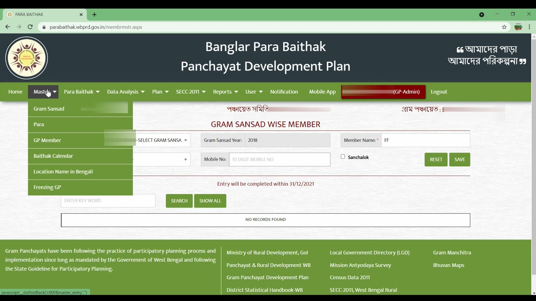Open the Reports dropdown
This screenshot has height=301, width=536.
click(x=225, y=92)
